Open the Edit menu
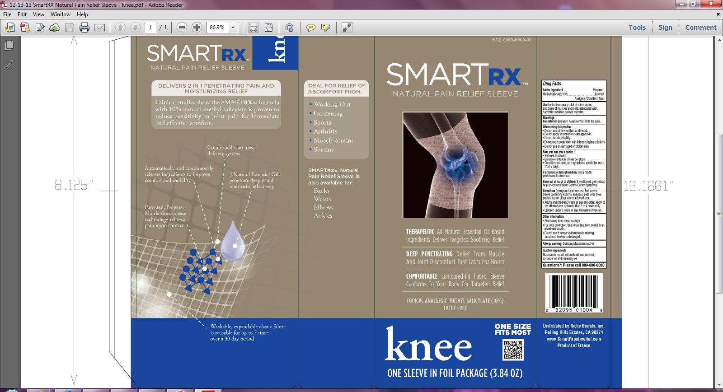Image resolution: width=723 pixels, height=392 pixels. click(x=22, y=14)
